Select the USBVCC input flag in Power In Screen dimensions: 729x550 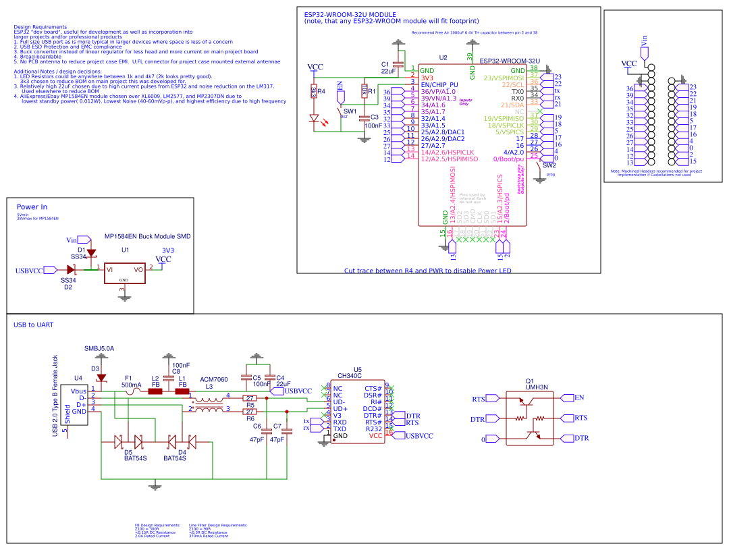coord(51,270)
